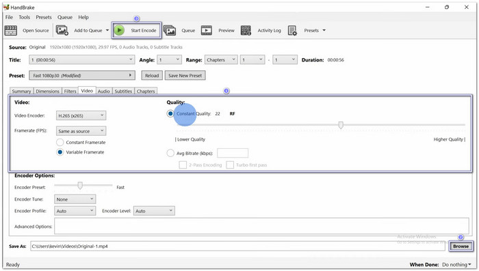Open the Tools menu
479x271 pixels.
click(25, 17)
